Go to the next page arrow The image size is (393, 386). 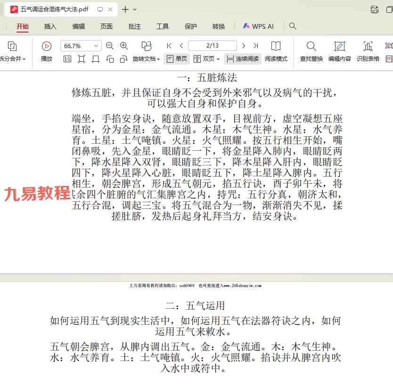pos(244,46)
